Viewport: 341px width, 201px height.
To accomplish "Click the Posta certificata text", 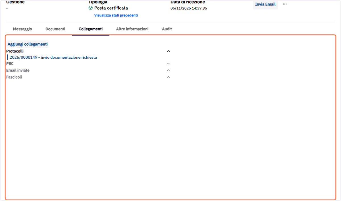I will 111,8.
